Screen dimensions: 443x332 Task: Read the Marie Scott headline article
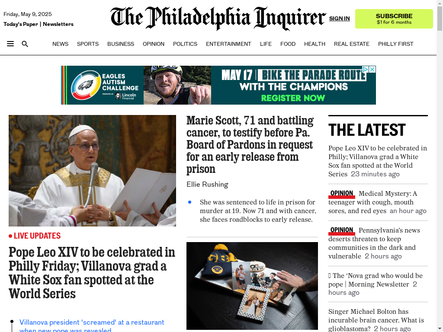pyautogui.click(x=250, y=144)
